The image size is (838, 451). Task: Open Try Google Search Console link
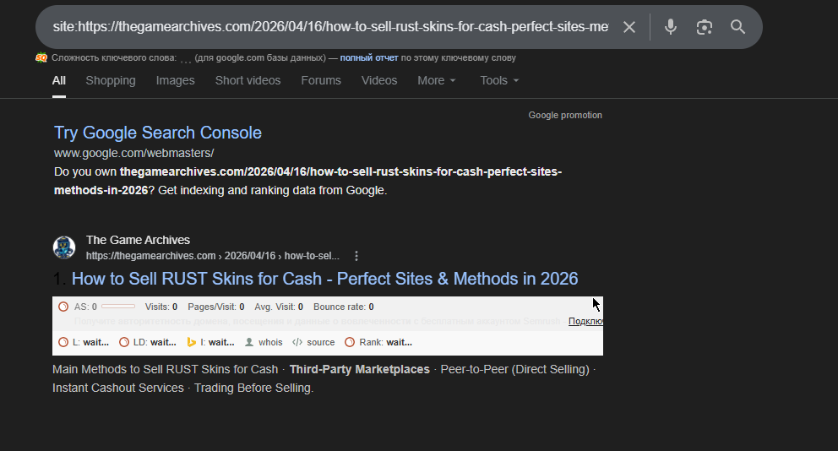(x=158, y=133)
